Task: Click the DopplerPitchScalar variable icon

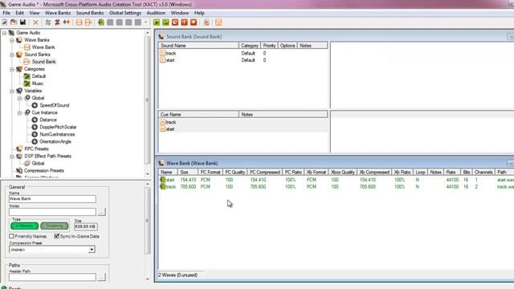Action: click(35, 127)
